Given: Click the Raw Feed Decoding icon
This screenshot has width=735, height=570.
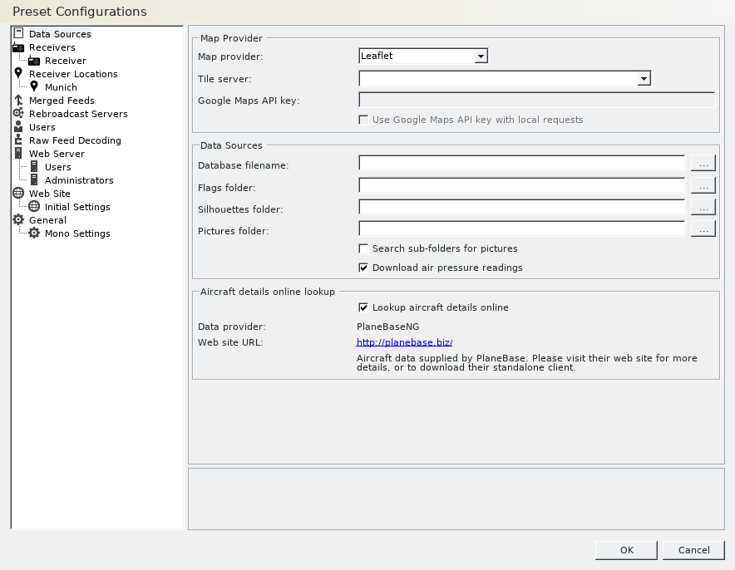Looking at the screenshot, I should (18, 140).
